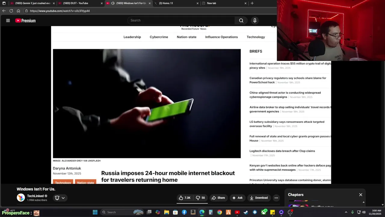Open Copilot app in taskbar
The image size is (385, 217).
click(x=158, y=212)
